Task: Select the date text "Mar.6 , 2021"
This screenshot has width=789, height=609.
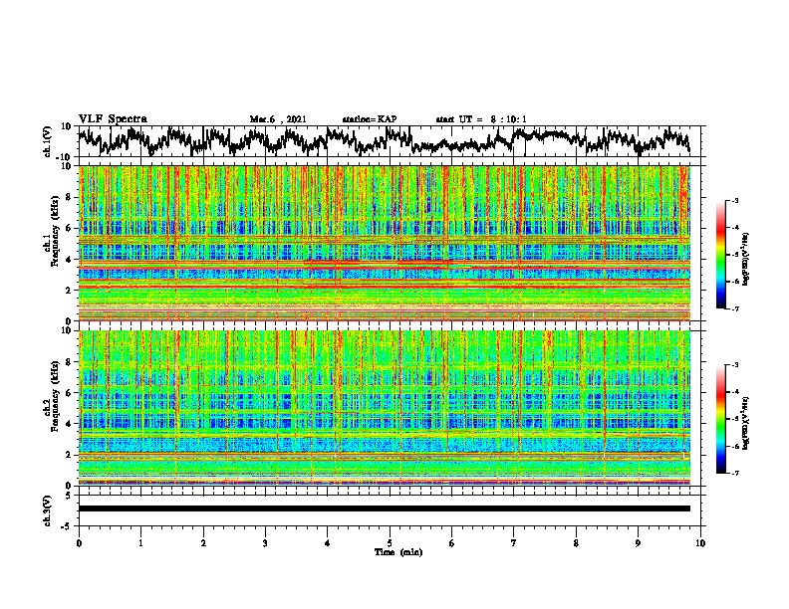Action: (278, 119)
